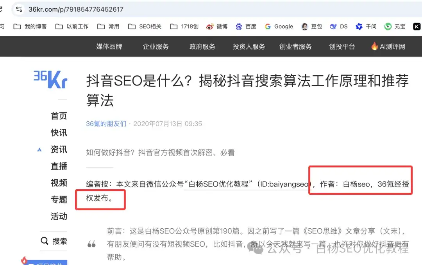Open the 微博 Weibo bookmark
The image size is (422, 265).
[217, 26]
